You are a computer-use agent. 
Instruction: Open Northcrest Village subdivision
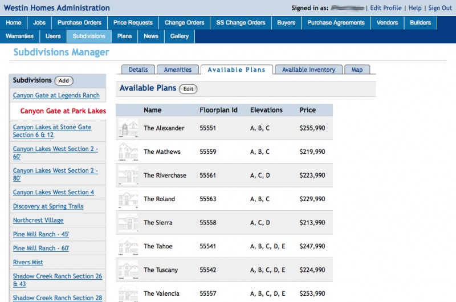click(38, 220)
